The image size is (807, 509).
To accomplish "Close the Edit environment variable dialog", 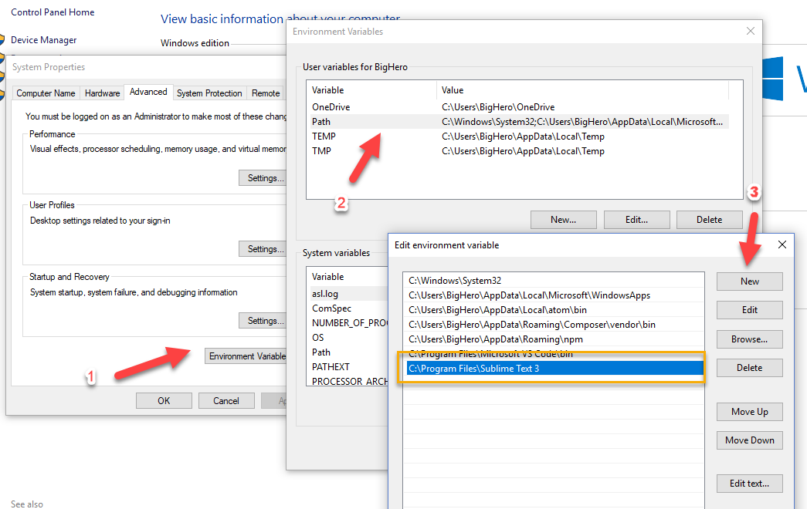I will (x=782, y=245).
